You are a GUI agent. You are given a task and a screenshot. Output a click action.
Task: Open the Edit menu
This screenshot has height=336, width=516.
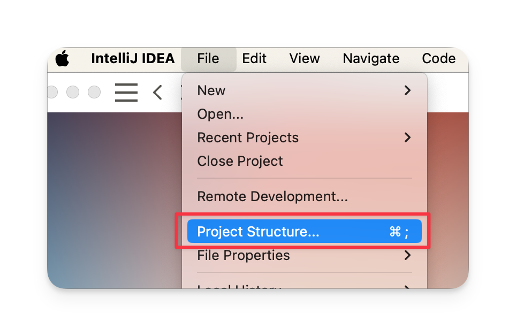click(254, 58)
